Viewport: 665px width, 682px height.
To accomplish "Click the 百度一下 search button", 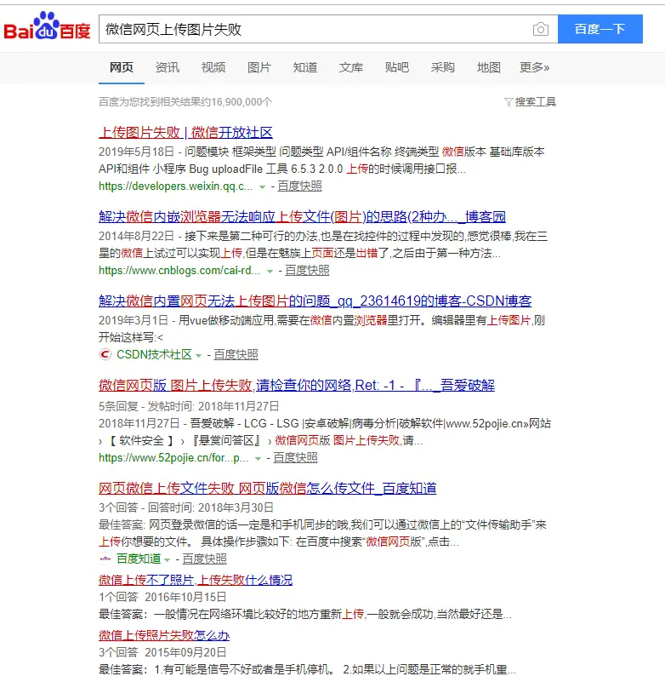I will 600,29.
